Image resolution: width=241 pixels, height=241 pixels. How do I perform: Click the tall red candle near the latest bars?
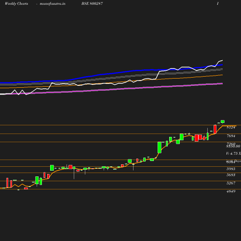pos(215,129)
